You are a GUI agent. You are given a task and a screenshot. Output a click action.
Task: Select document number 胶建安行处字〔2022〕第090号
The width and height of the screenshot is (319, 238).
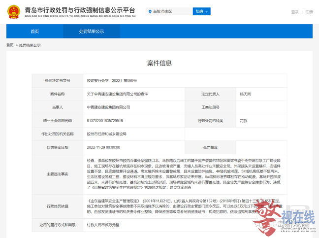[x=112, y=81]
